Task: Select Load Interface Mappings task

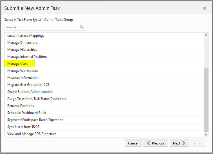Action: [104, 36]
